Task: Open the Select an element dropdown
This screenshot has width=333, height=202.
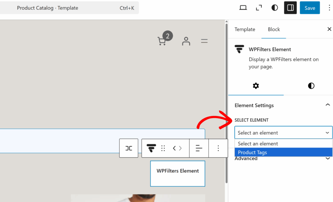Action: pyautogui.click(x=283, y=133)
